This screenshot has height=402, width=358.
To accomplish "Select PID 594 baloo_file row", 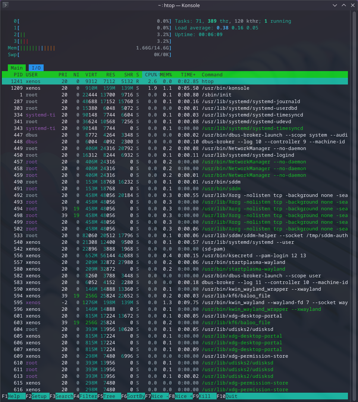I will (175, 296).
